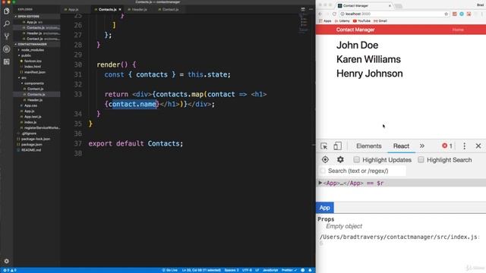Click the Home link in the navbar

tap(458, 30)
